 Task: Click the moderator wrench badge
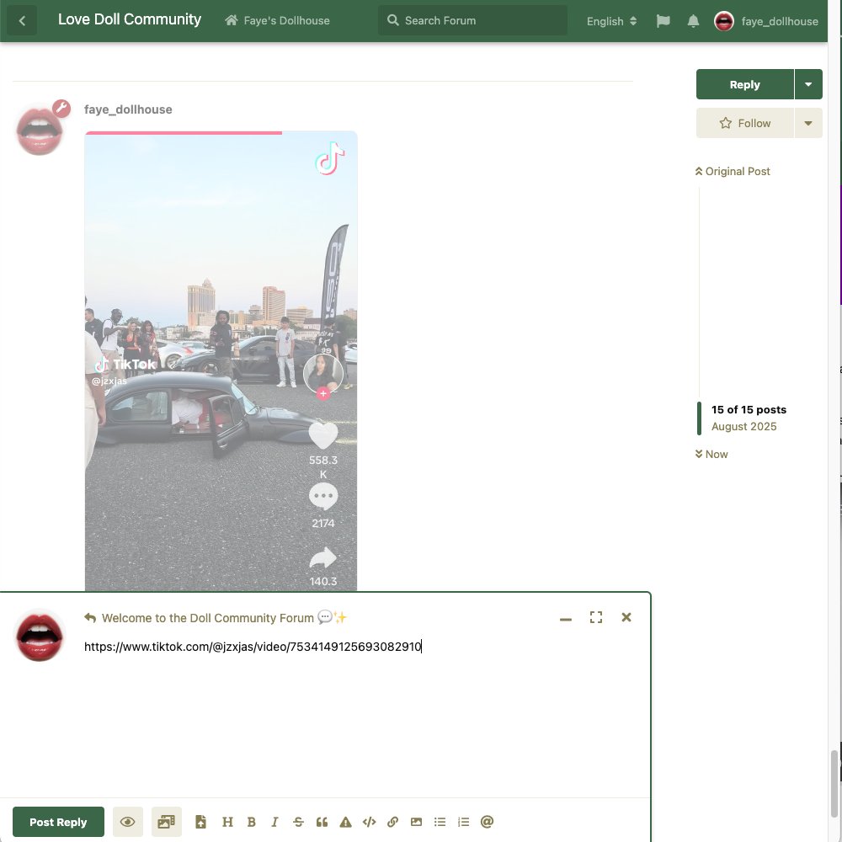click(61, 109)
